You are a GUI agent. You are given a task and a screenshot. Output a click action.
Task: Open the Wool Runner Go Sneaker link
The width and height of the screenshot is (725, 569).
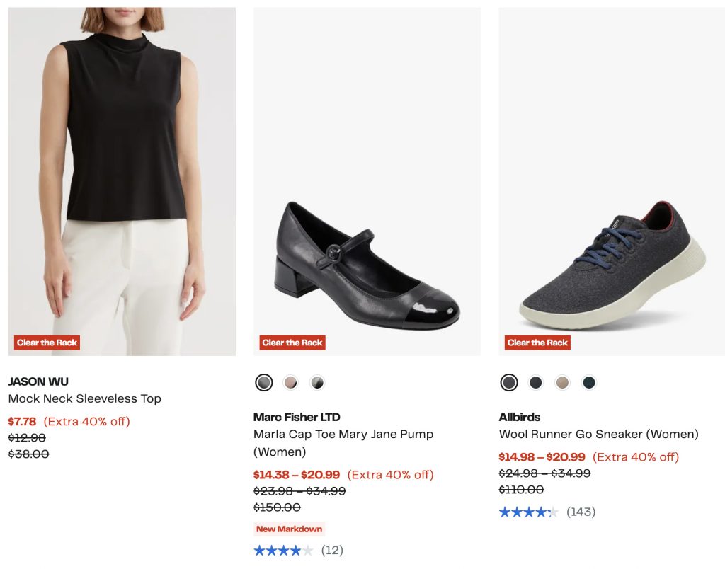598,435
